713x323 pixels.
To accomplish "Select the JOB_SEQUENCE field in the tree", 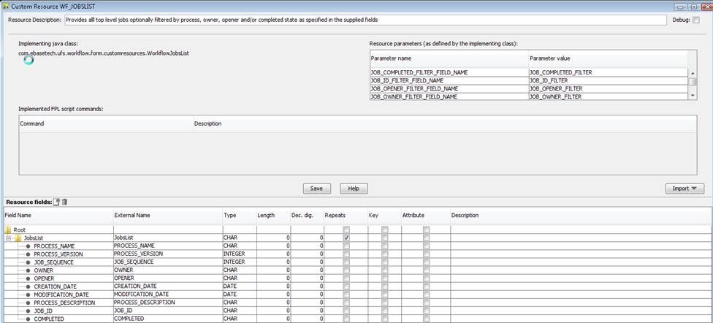I will click(53, 262).
